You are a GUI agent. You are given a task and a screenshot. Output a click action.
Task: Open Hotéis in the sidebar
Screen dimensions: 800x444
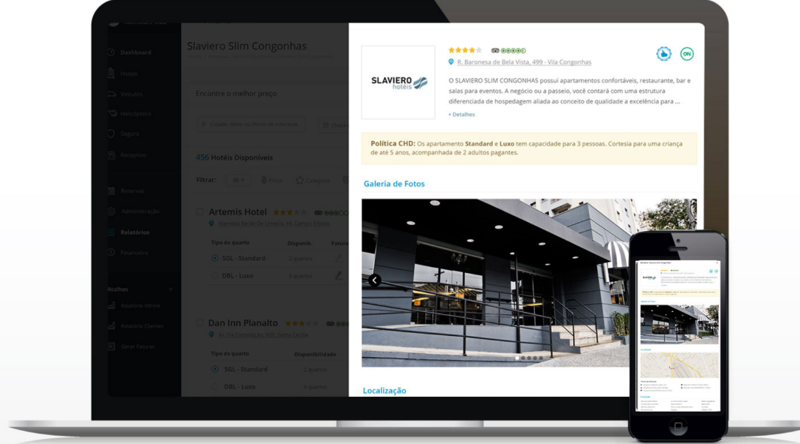click(128, 73)
